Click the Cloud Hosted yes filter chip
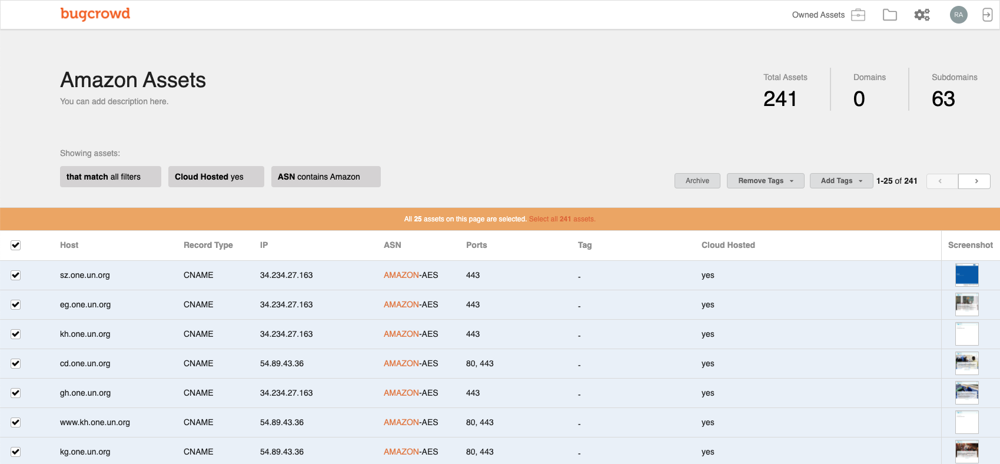This screenshot has width=1000, height=464. click(216, 177)
